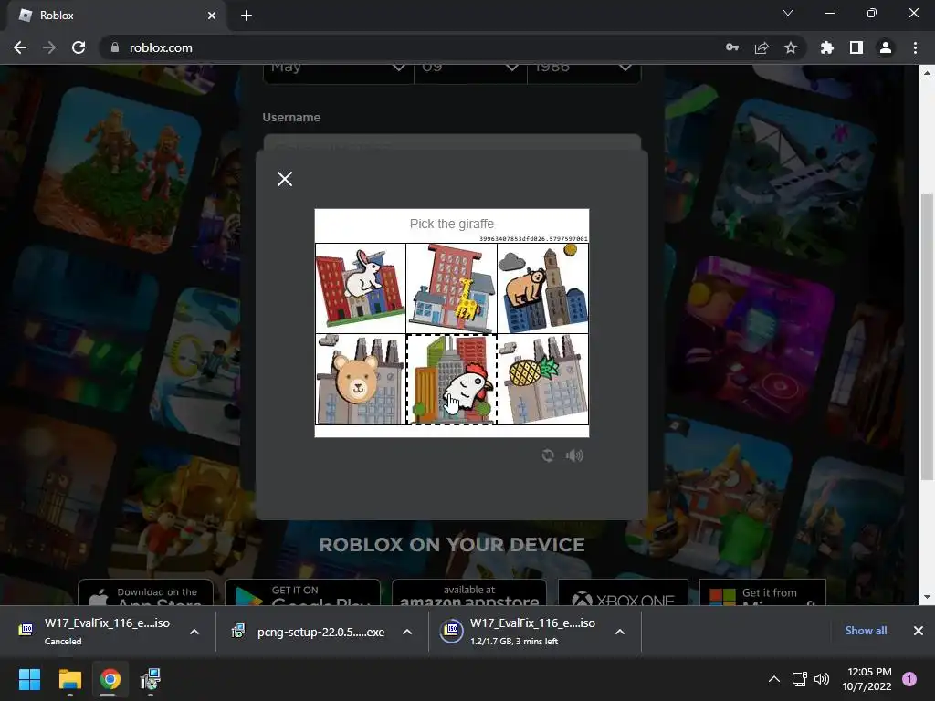Click the browser forward arrow
Viewport: 935px width, 701px height.
tap(49, 47)
